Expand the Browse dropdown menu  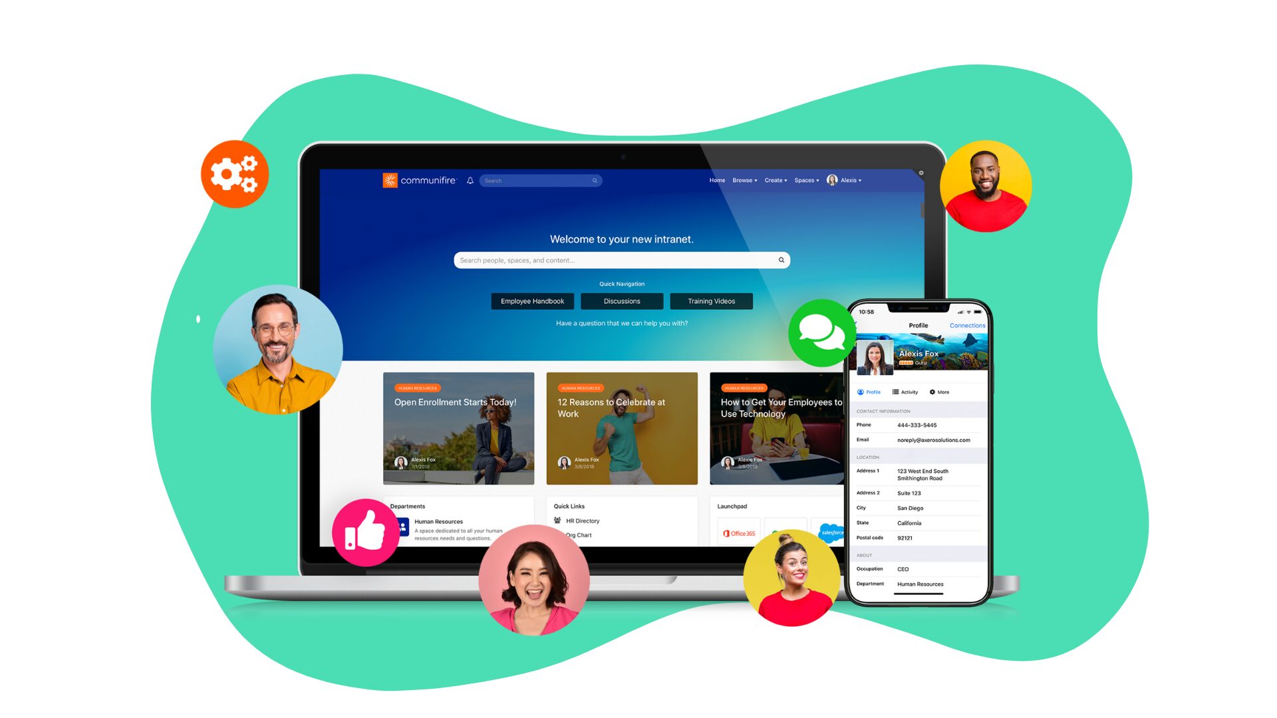pyautogui.click(x=746, y=179)
